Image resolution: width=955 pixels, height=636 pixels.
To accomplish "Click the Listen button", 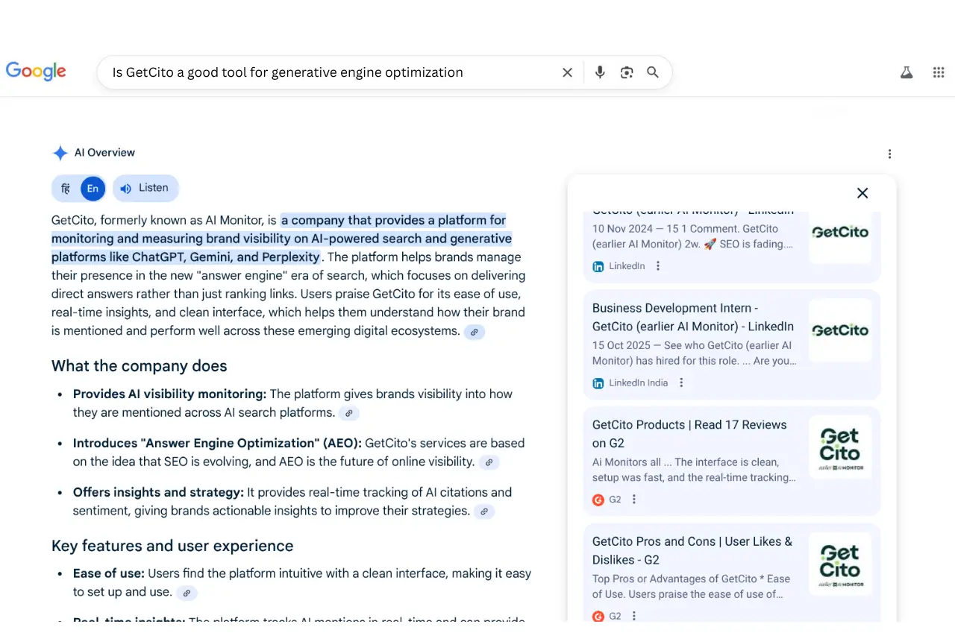I will (x=145, y=188).
